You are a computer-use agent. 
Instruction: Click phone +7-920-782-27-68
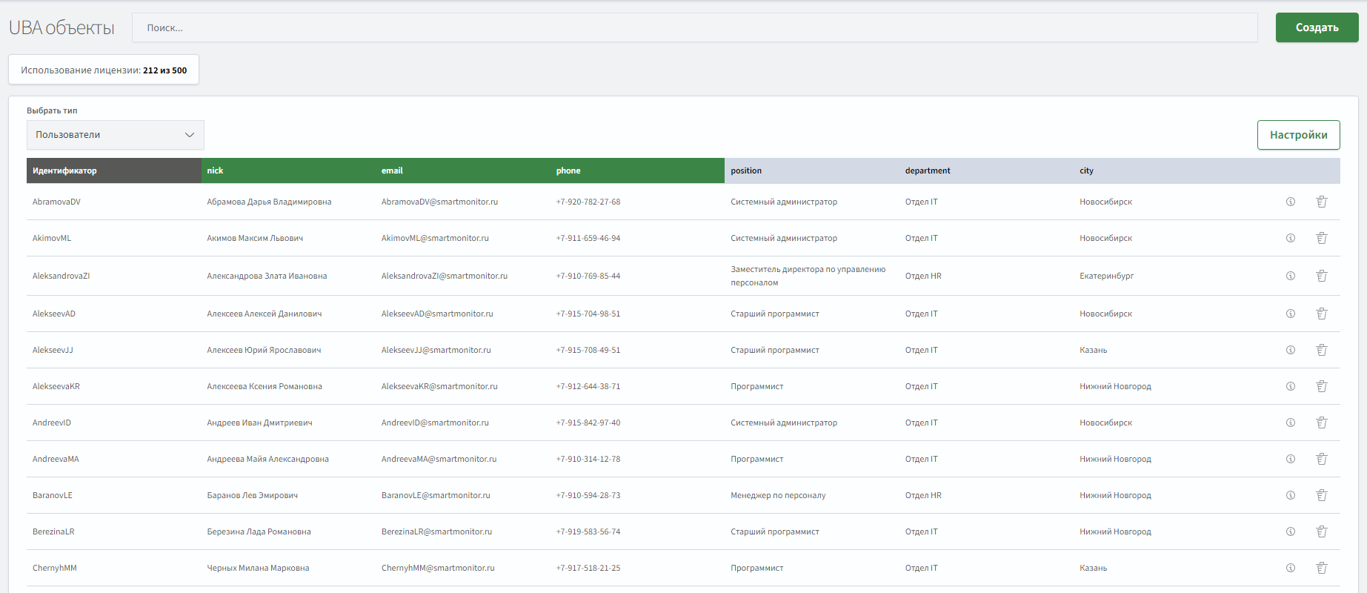click(x=588, y=202)
